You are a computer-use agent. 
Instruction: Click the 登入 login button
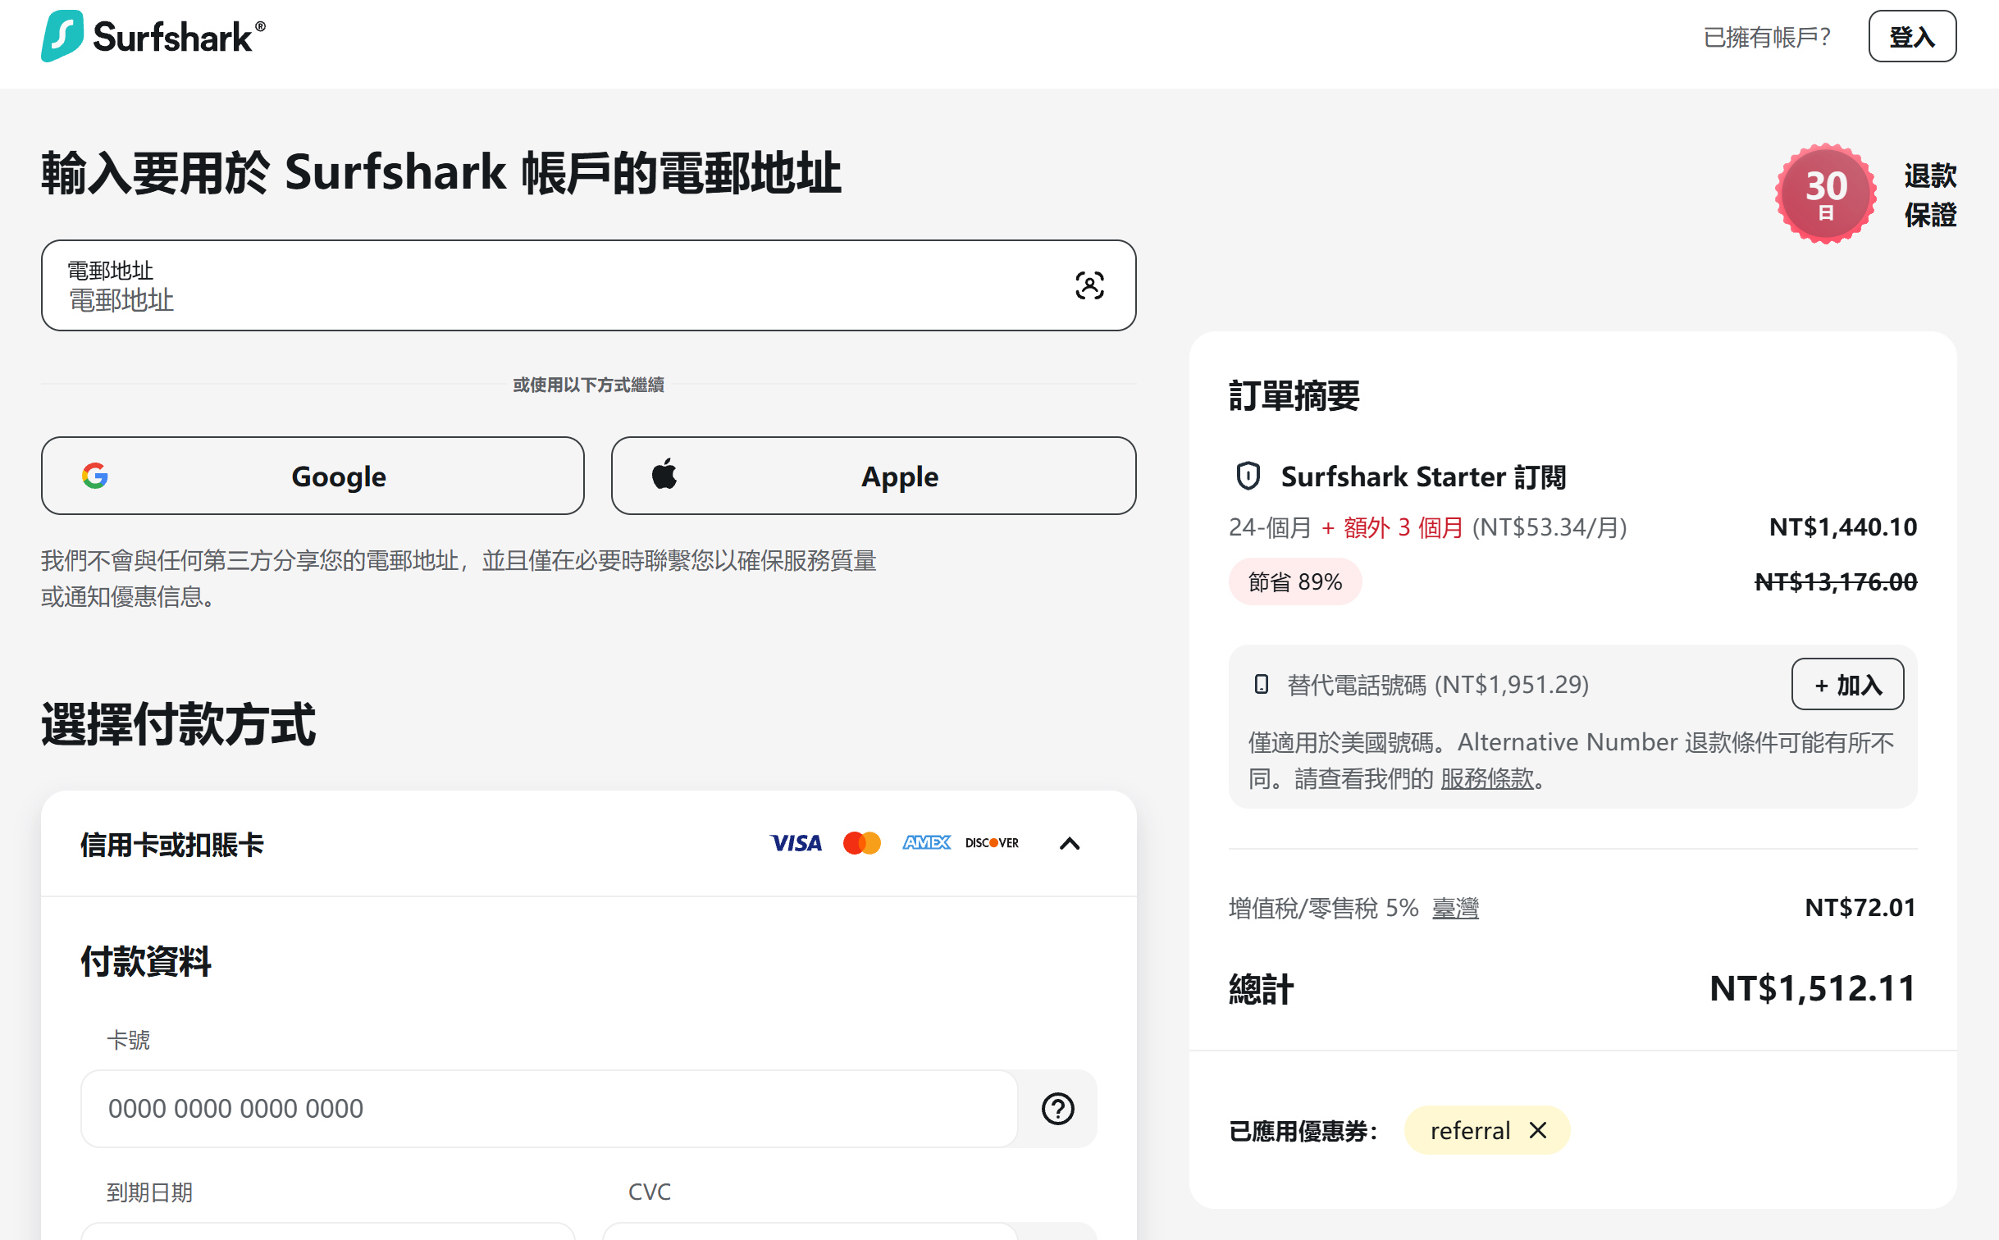(x=1912, y=37)
